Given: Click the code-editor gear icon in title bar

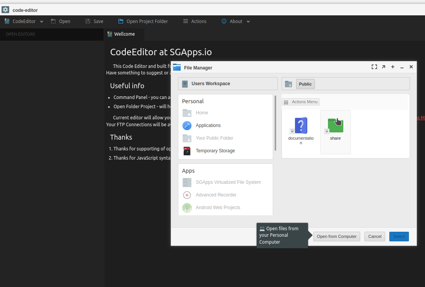Looking at the screenshot, I should pyautogui.click(x=5, y=10).
